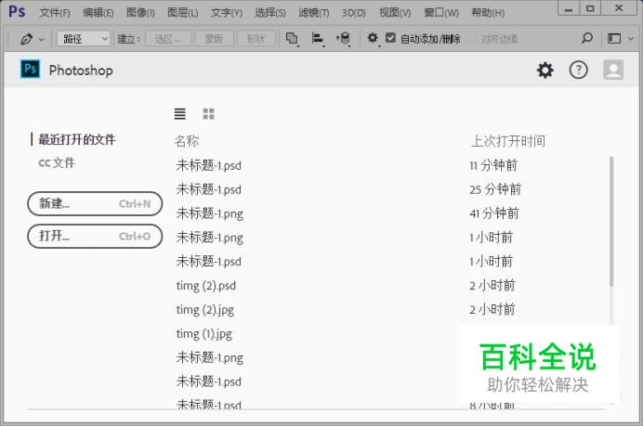Expand the workspace switcher dropdown arrow
Image resolution: width=643 pixels, height=426 pixels.
pyautogui.click(x=631, y=39)
